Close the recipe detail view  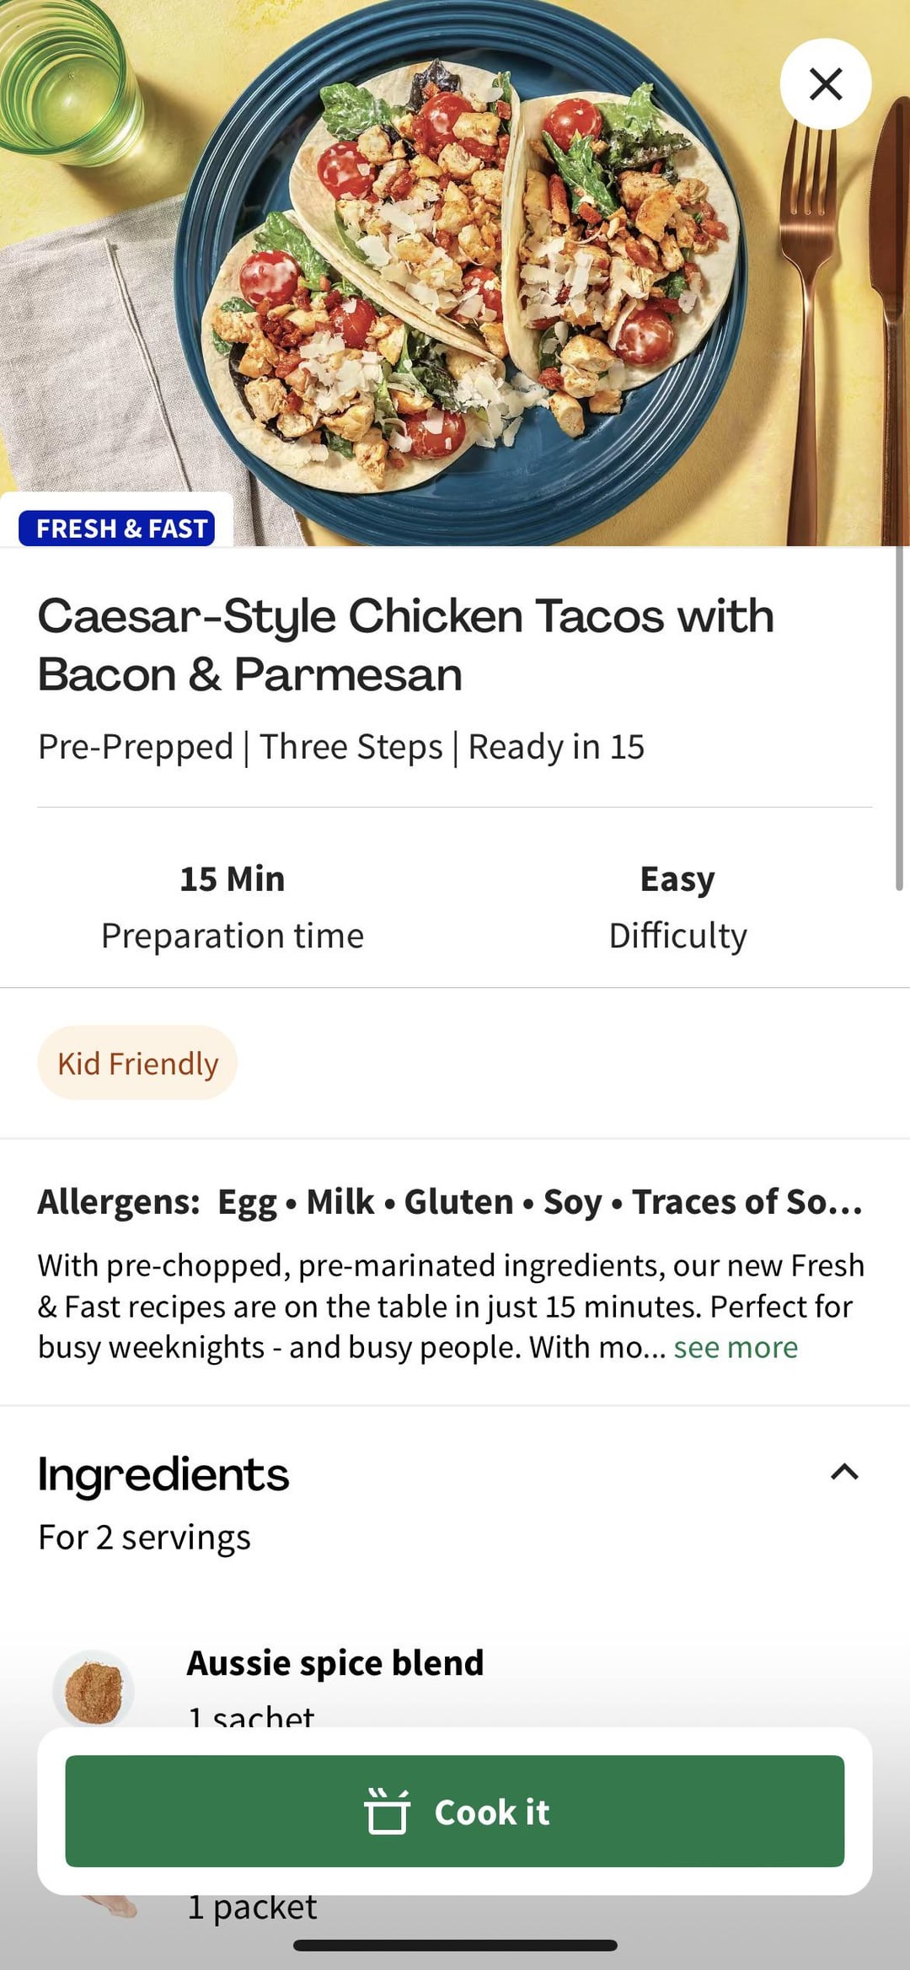(825, 83)
